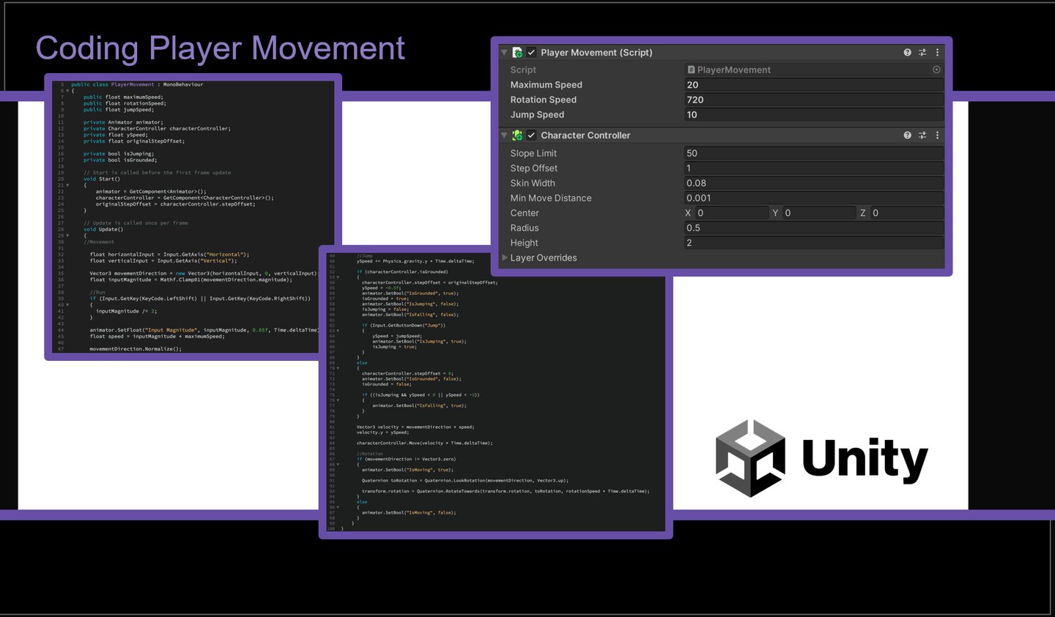Click the Slope Limit value field
The width and height of the screenshot is (1055, 617).
pyautogui.click(x=813, y=153)
